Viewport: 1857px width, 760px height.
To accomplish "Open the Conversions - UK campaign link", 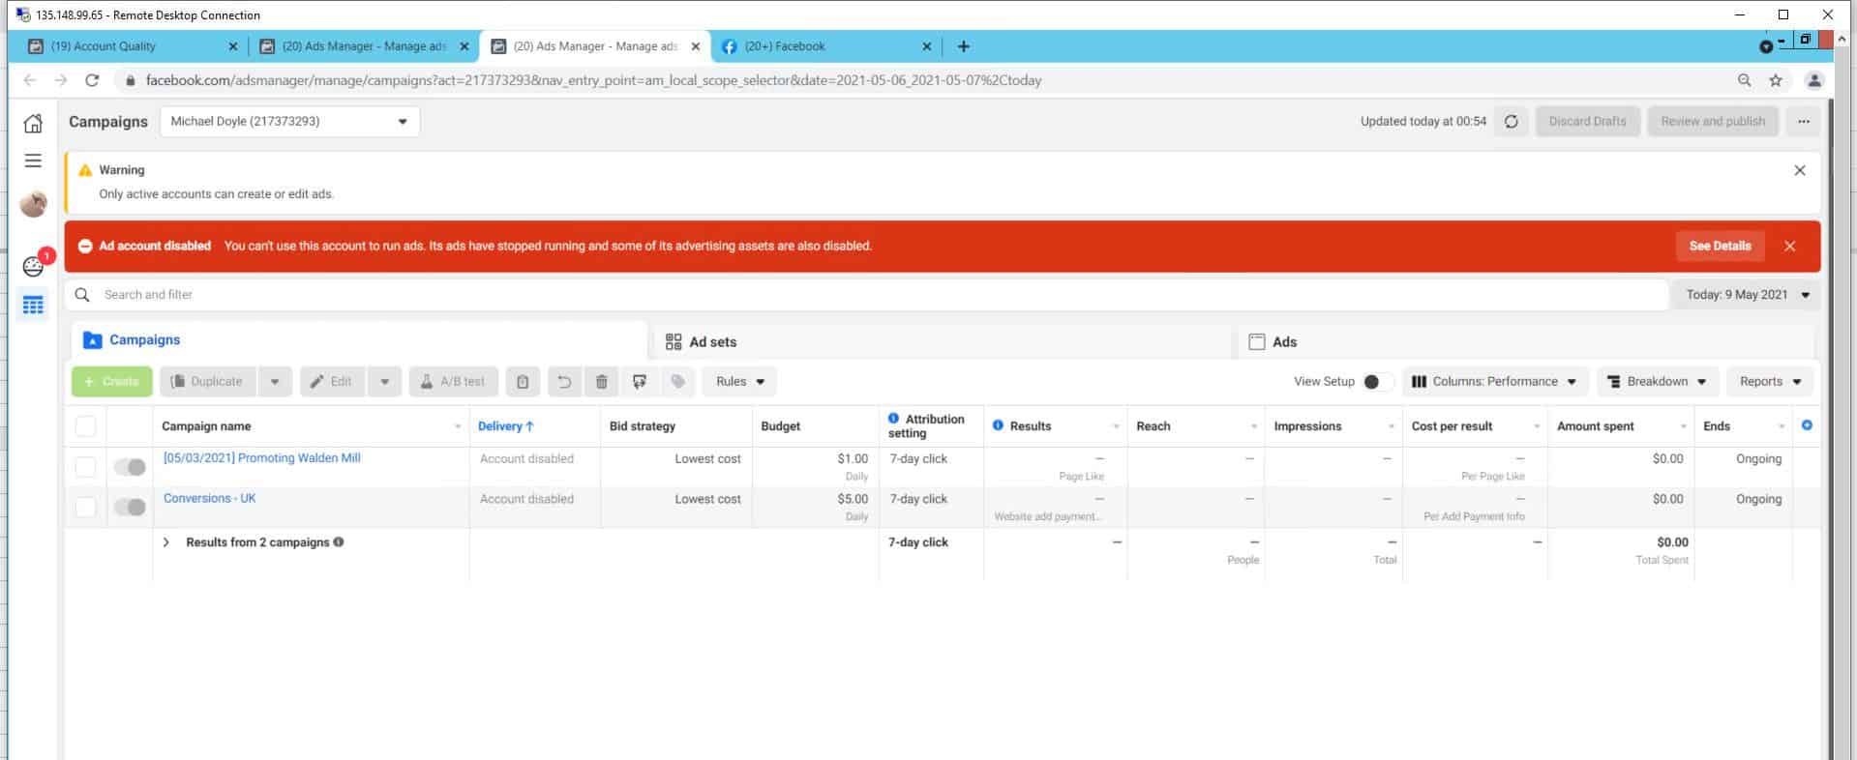I will [x=210, y=499].
